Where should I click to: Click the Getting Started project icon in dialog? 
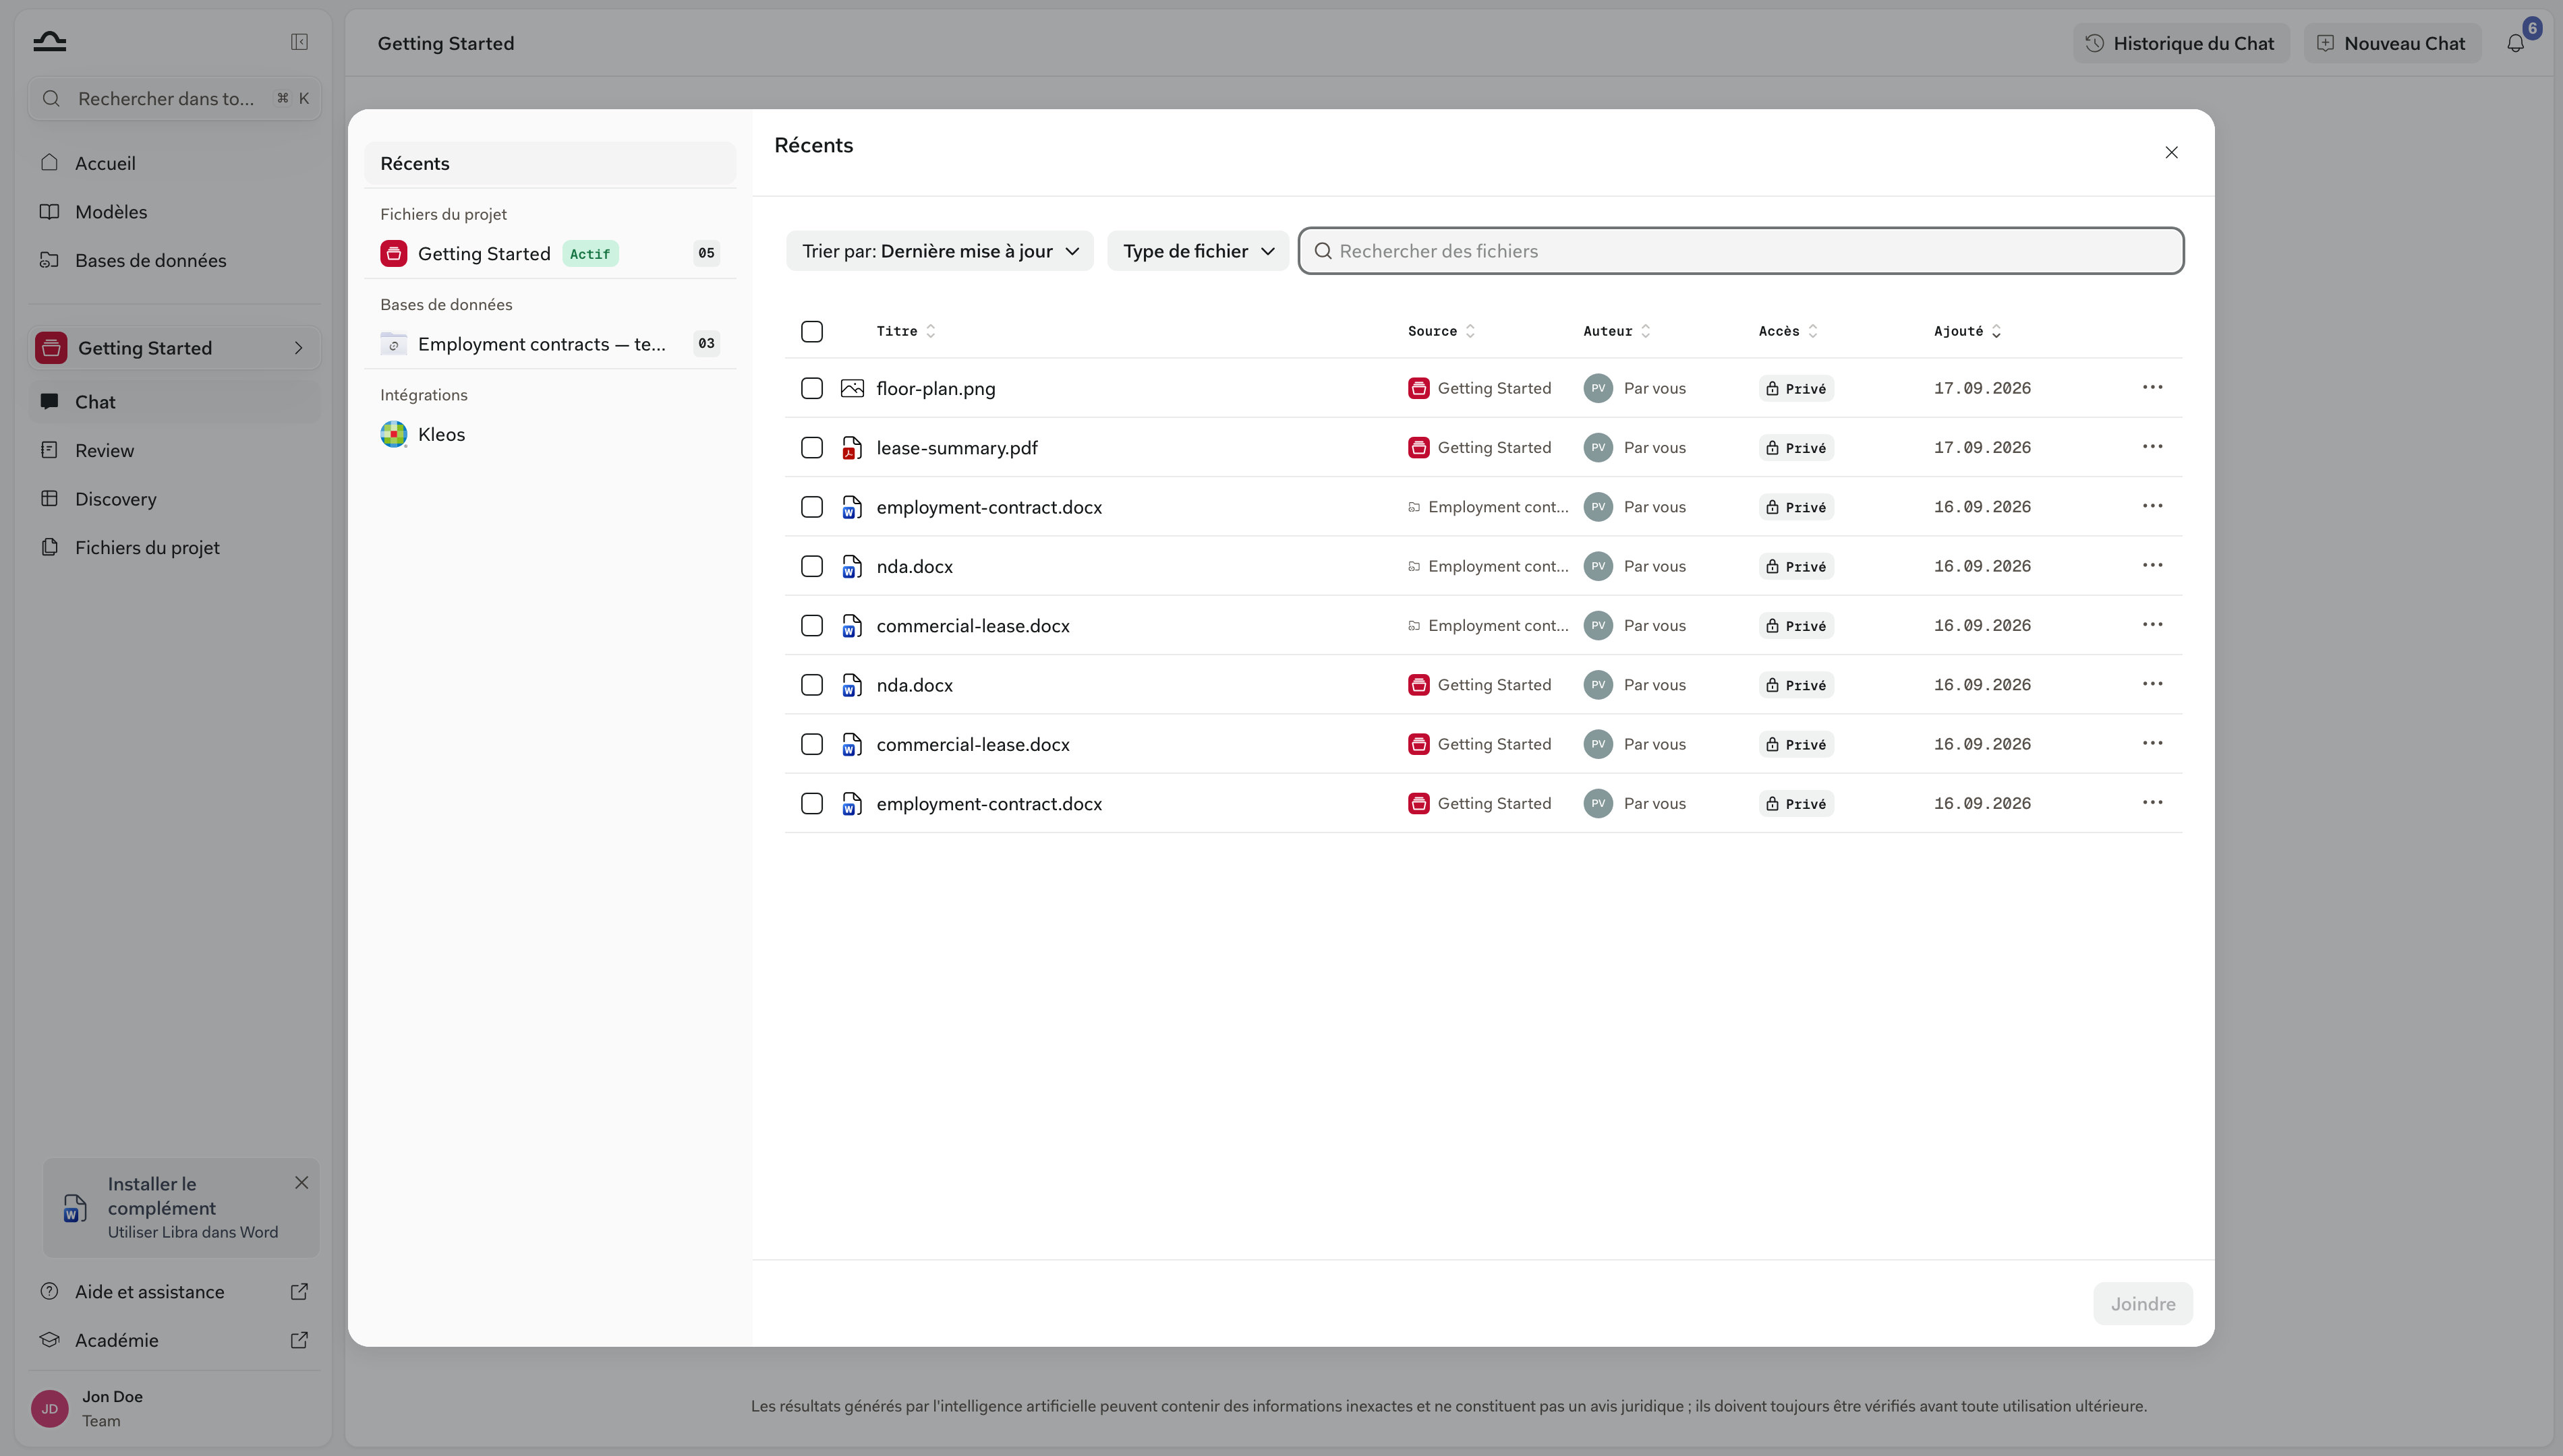click(394, 254)
